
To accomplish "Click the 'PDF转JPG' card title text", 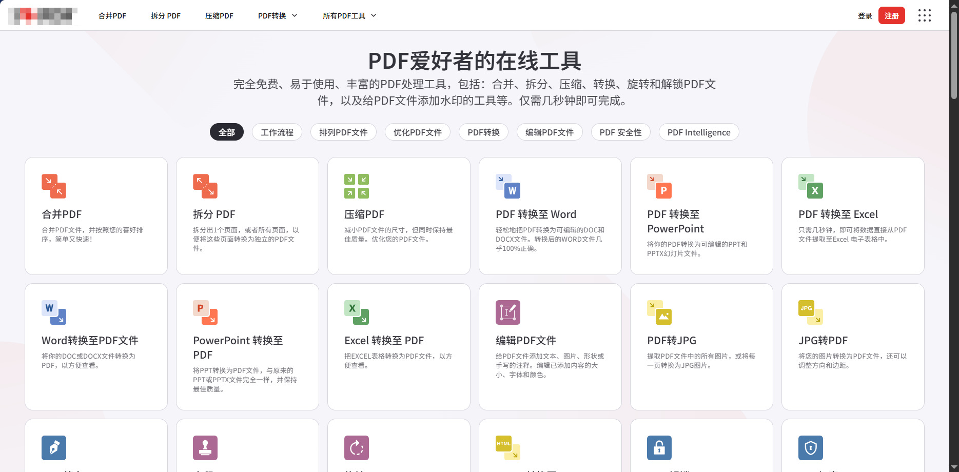I will (x=672, y=341).
